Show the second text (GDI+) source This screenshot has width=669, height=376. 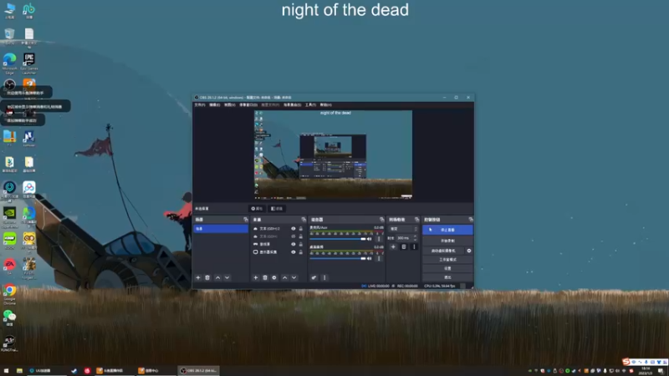click(x=294, y=236)
